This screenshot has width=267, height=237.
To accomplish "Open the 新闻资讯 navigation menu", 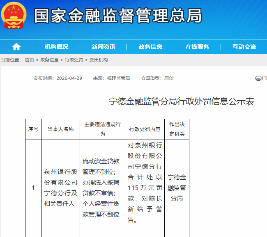I will [104, 47].
